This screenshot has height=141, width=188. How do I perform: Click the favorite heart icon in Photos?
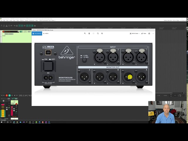click(x=93, y=33)
